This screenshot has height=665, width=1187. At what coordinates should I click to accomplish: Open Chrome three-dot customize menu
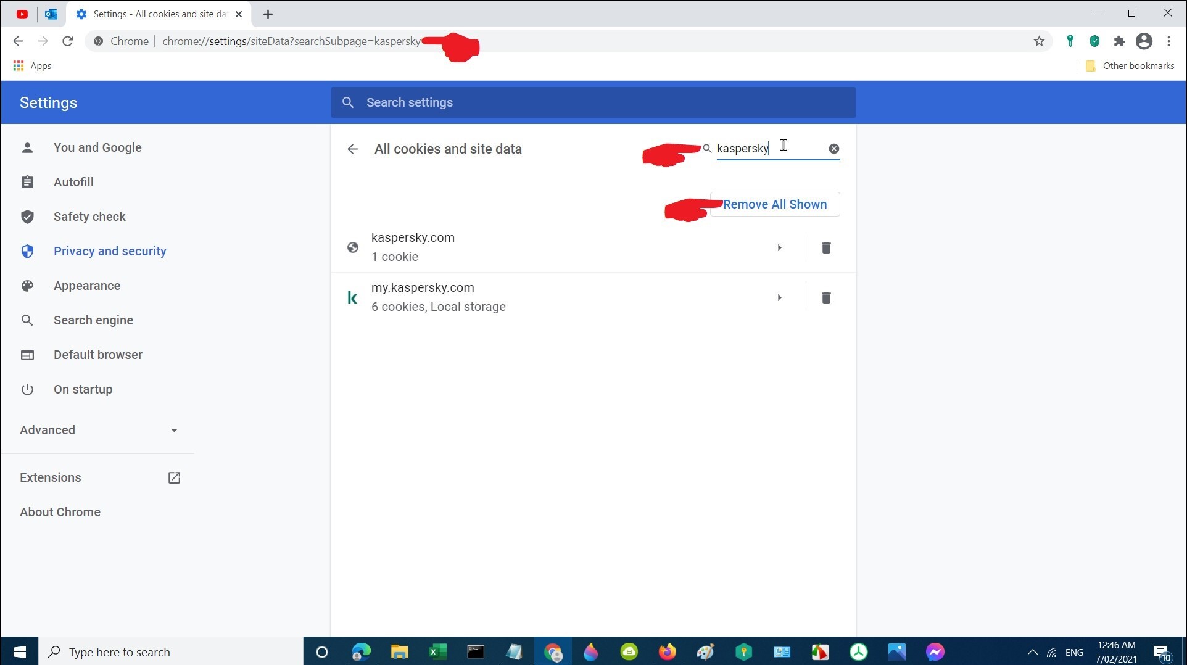(1168, 41)
